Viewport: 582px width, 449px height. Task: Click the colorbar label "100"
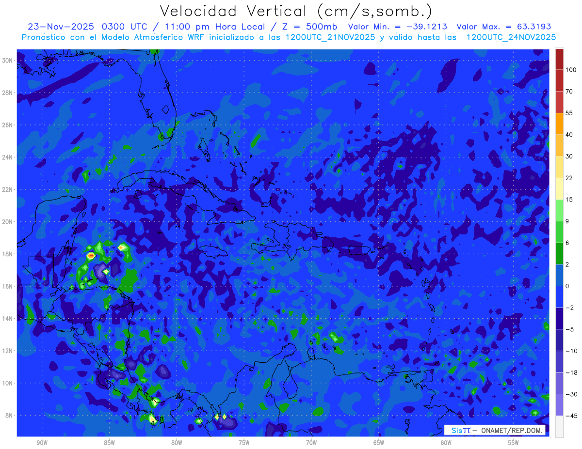[571, 70]
